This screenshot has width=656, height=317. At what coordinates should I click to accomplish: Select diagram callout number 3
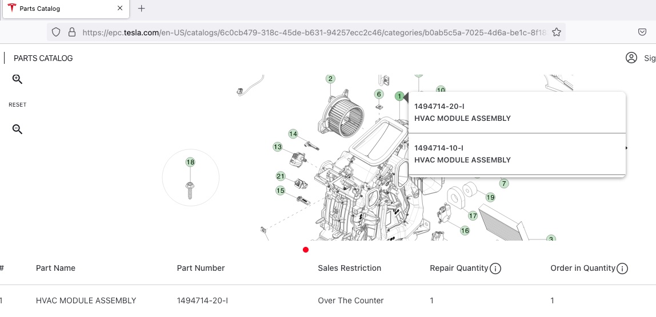(x=551, y=238)
